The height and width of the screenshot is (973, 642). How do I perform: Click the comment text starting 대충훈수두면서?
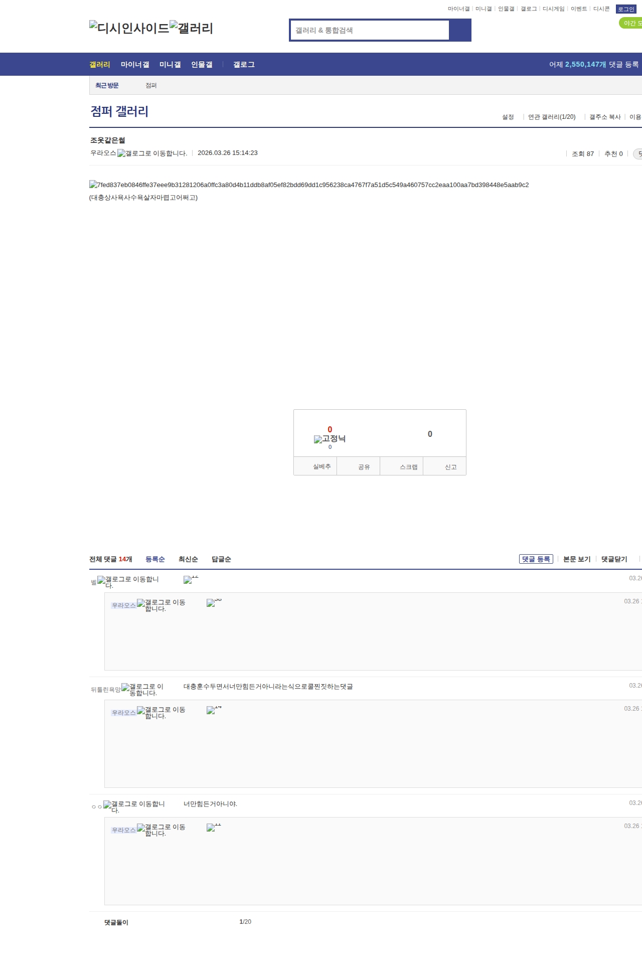tap(268, 687)
